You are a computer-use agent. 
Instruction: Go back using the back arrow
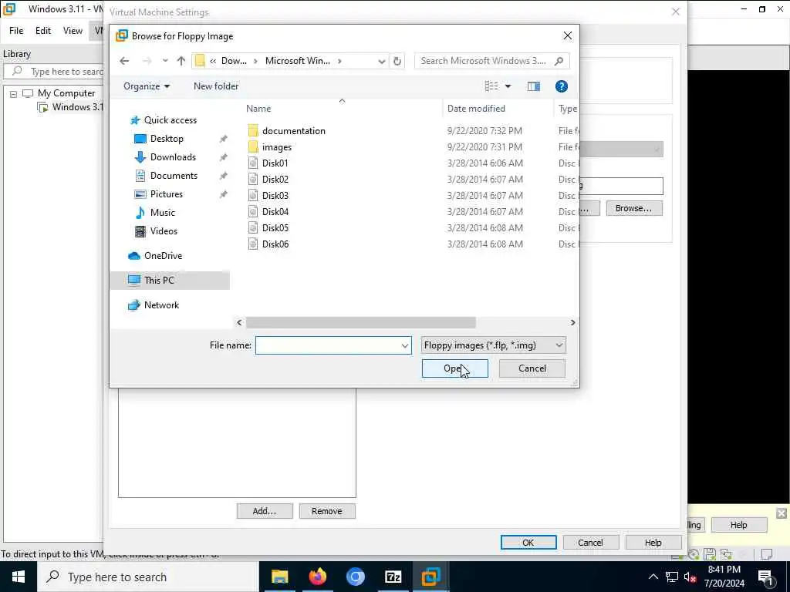[x=124, y=61]
